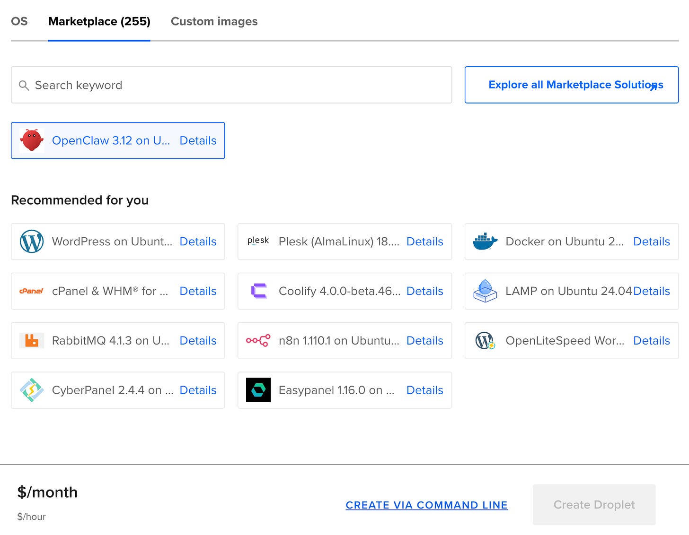Screen dimensions: 689x535
Task: Click the Docker whale icon
Action: [485, 242]
